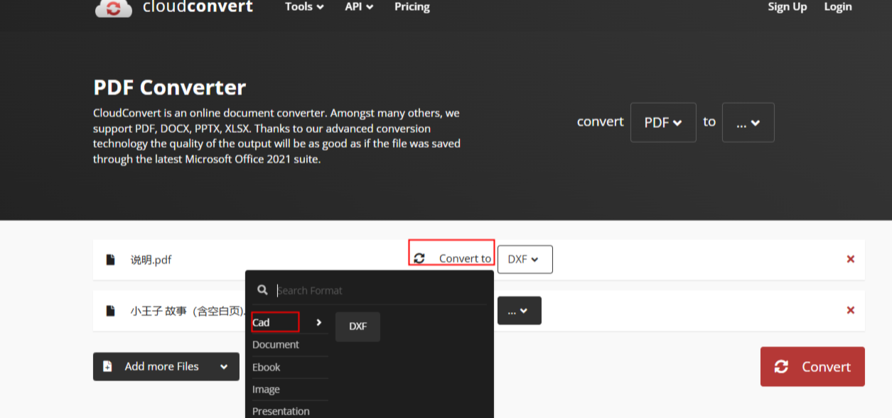Image resolution: width=892 pixels, height=418 pixels.
Task: Select the Image format category
Action: pos(266,390)
